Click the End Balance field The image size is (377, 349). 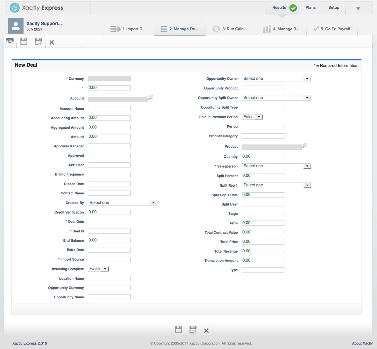tap(109, 240)
